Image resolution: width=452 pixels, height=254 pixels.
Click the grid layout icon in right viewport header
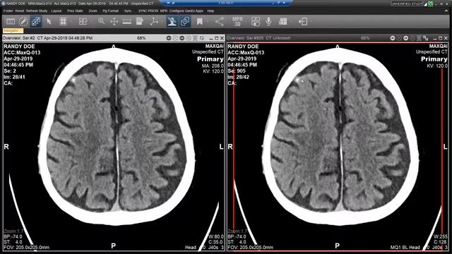pyautogui.click(x=419, y=38)
